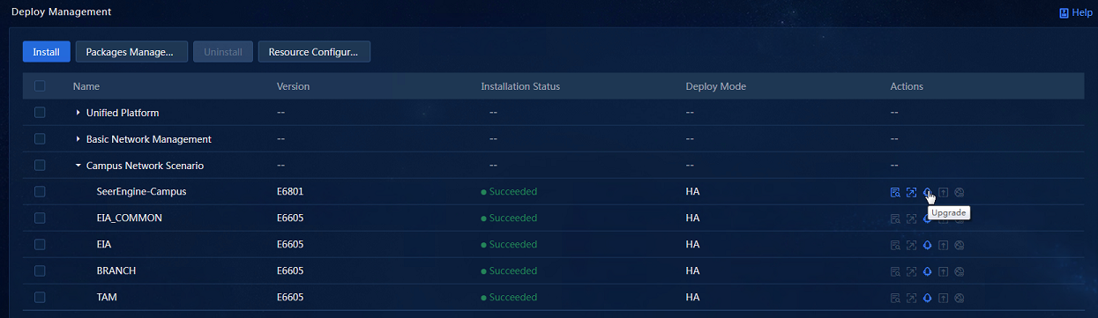Click the details icon in the EIA_COMMON row

pyautogui.click(x=895, y=218)
